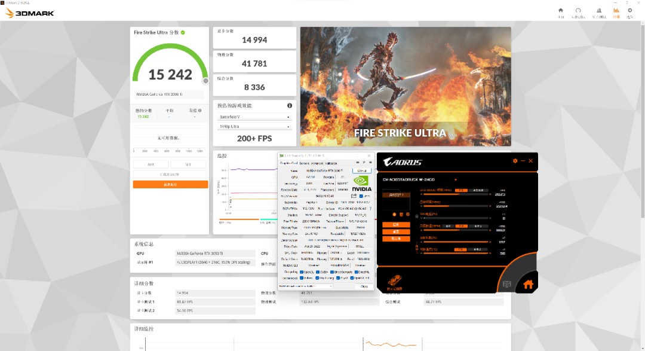Toggle the OpenCL checkbox in GPU-Z
This screenshot has height=351, width=645.
(302, 272)
